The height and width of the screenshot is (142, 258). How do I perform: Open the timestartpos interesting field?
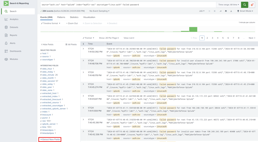click(x=48, y=133)
